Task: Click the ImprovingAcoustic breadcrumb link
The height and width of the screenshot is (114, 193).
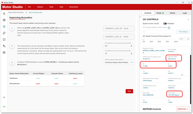Action: [36, 12]
